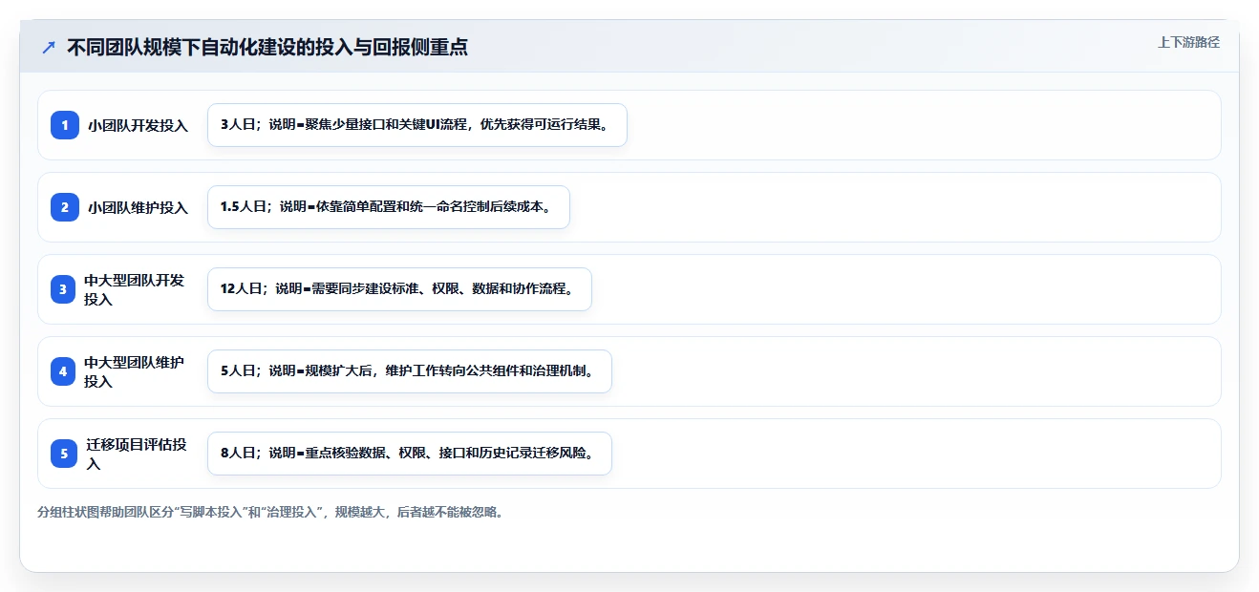Click the 8人日 description box

coord(410,454)
